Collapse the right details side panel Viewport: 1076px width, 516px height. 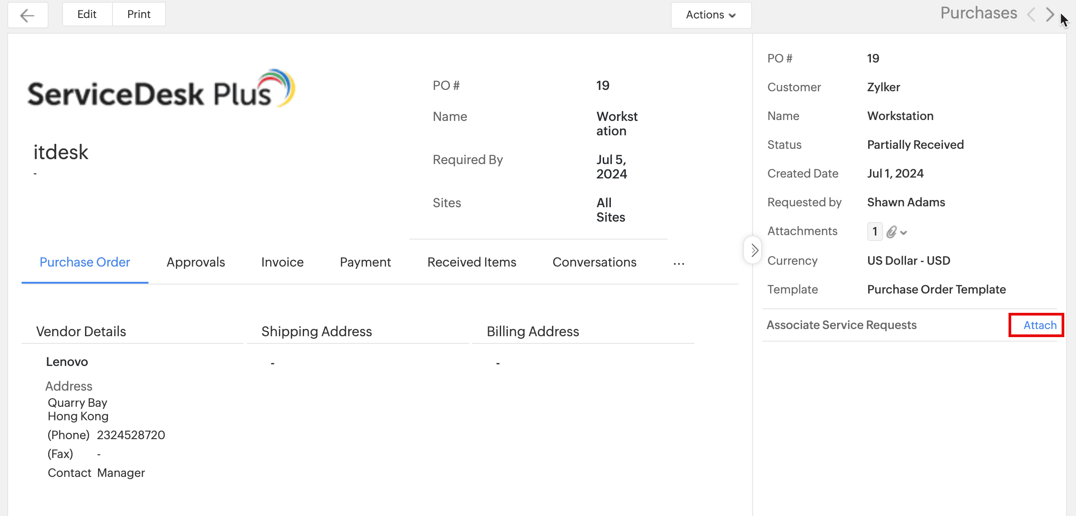pyautogui.click(x=753, y=250)
